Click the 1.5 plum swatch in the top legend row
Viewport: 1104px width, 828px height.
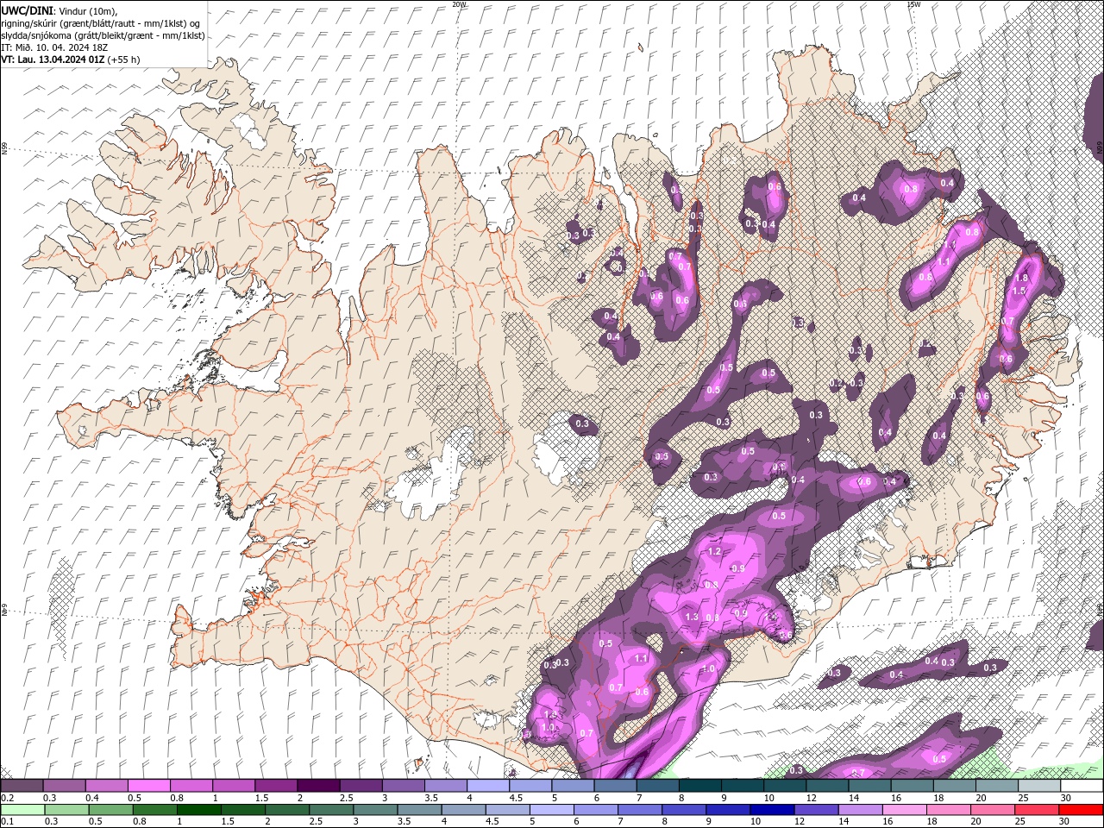click(276, 786)
